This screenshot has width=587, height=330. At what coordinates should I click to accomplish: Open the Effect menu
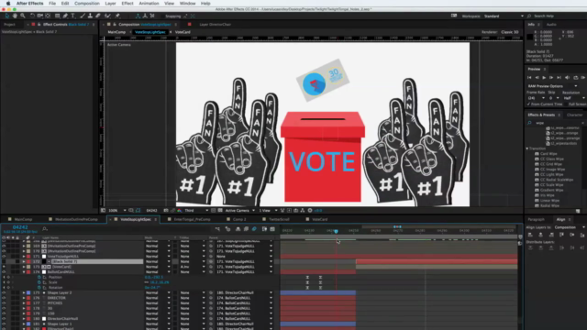point(127,4)
